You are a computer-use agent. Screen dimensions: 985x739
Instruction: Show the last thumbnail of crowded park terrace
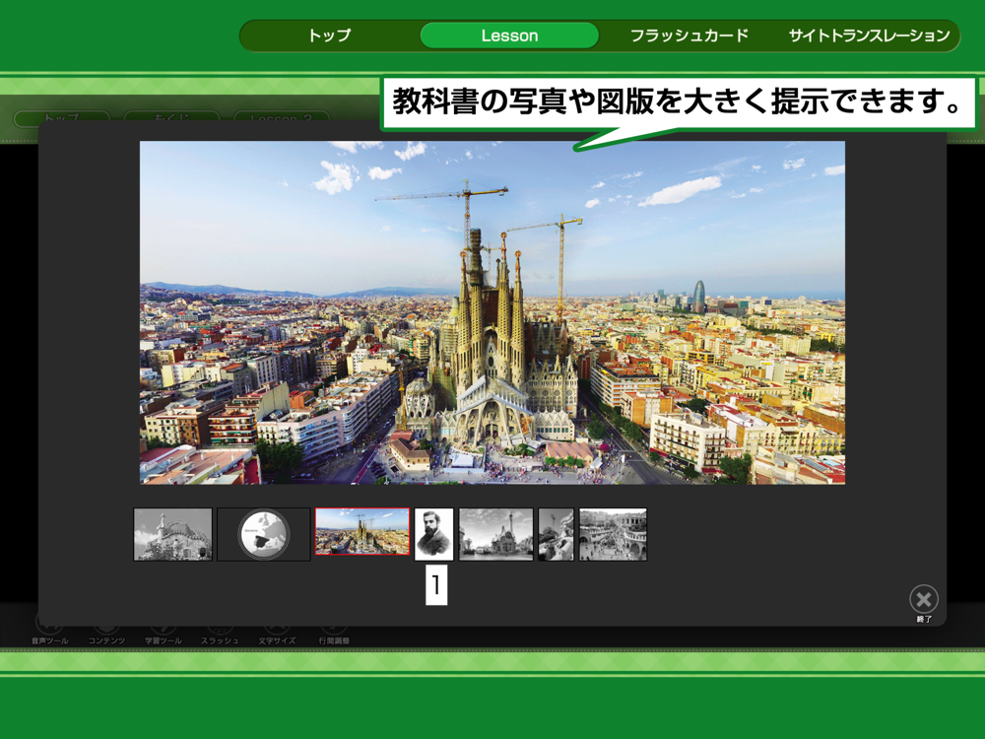[x=613, y=534]
